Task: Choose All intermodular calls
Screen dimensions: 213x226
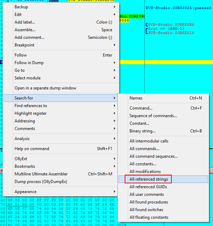Action: click(x=163, y=141)
